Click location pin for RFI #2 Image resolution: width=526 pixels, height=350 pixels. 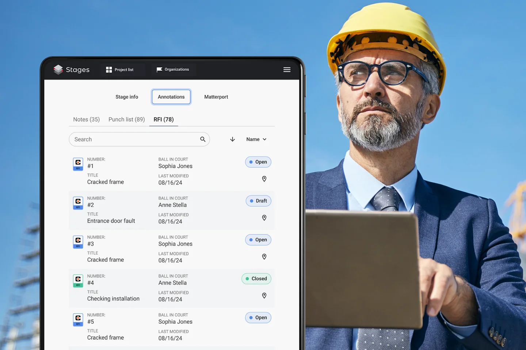264,218
